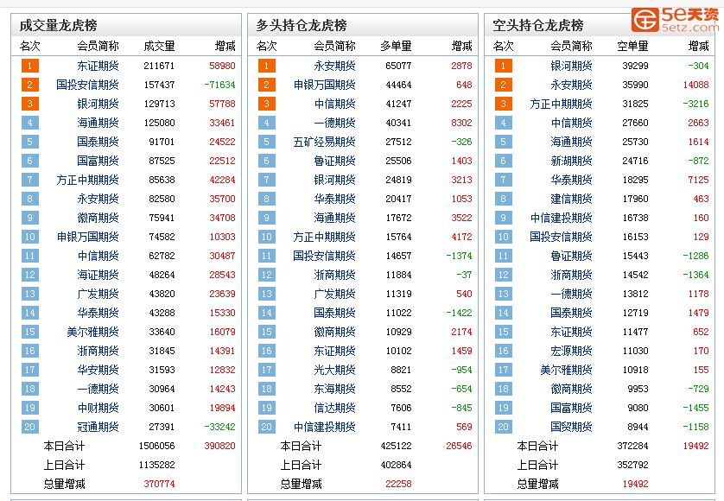Click 中信建投期货 in 空头持仓龙虎榜
Image resolution: width=724 pixels, height=501 pixels.
561,218
